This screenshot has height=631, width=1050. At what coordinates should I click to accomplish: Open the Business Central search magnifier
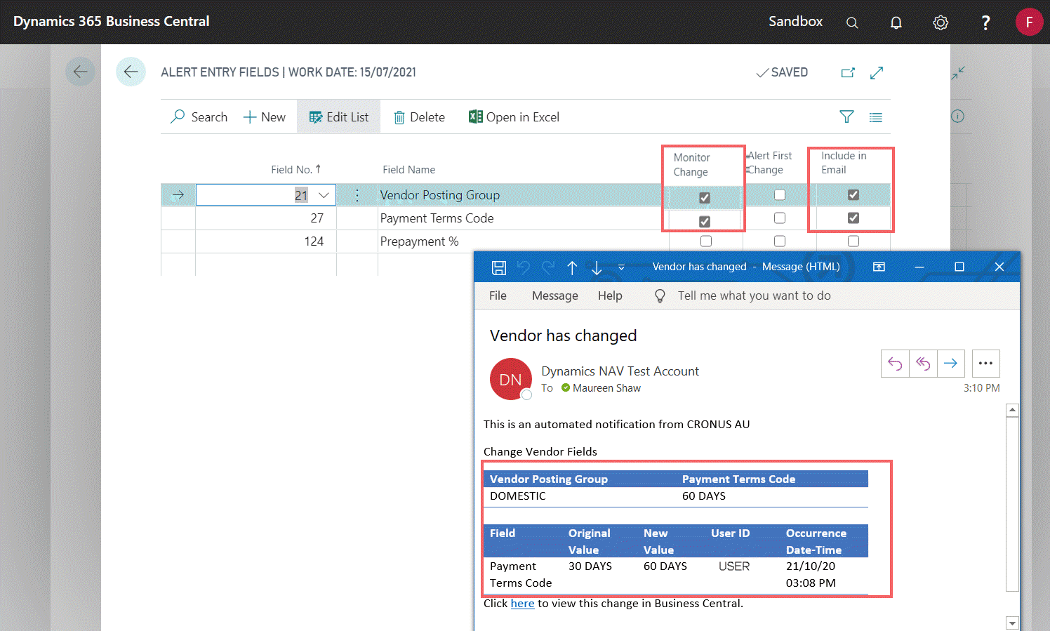[852, 22]
